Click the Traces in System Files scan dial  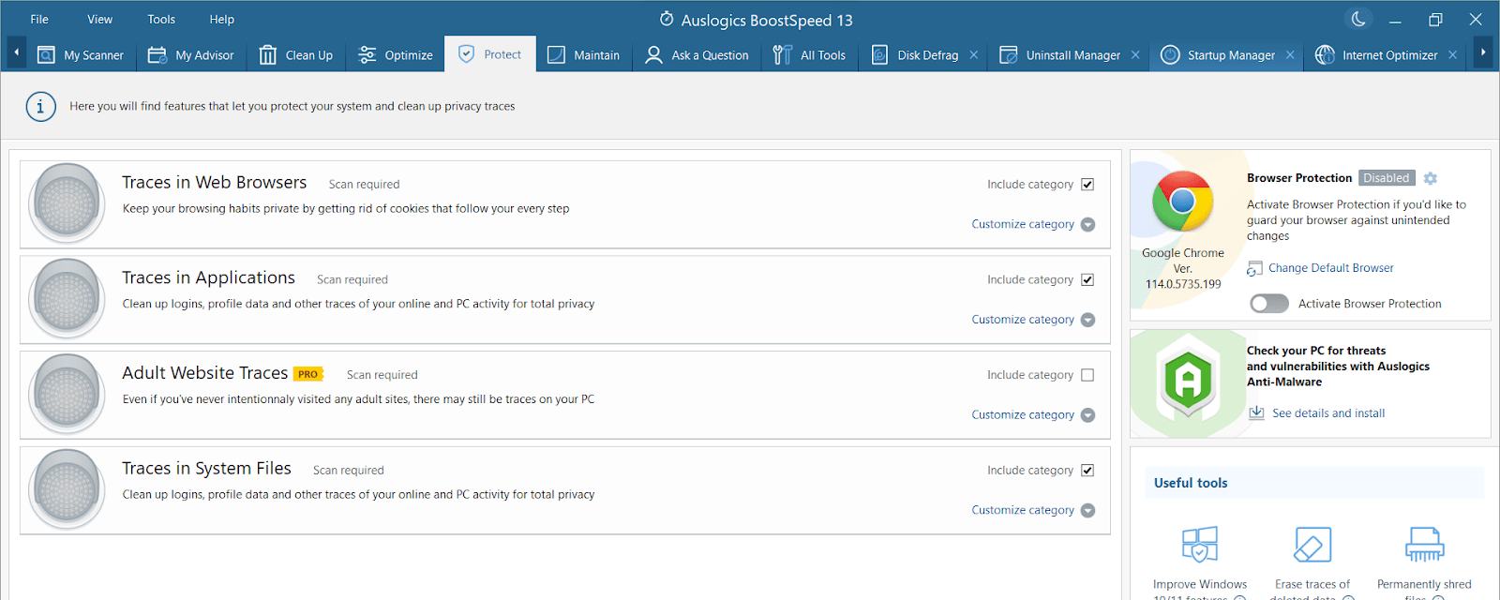pos(67,489)
